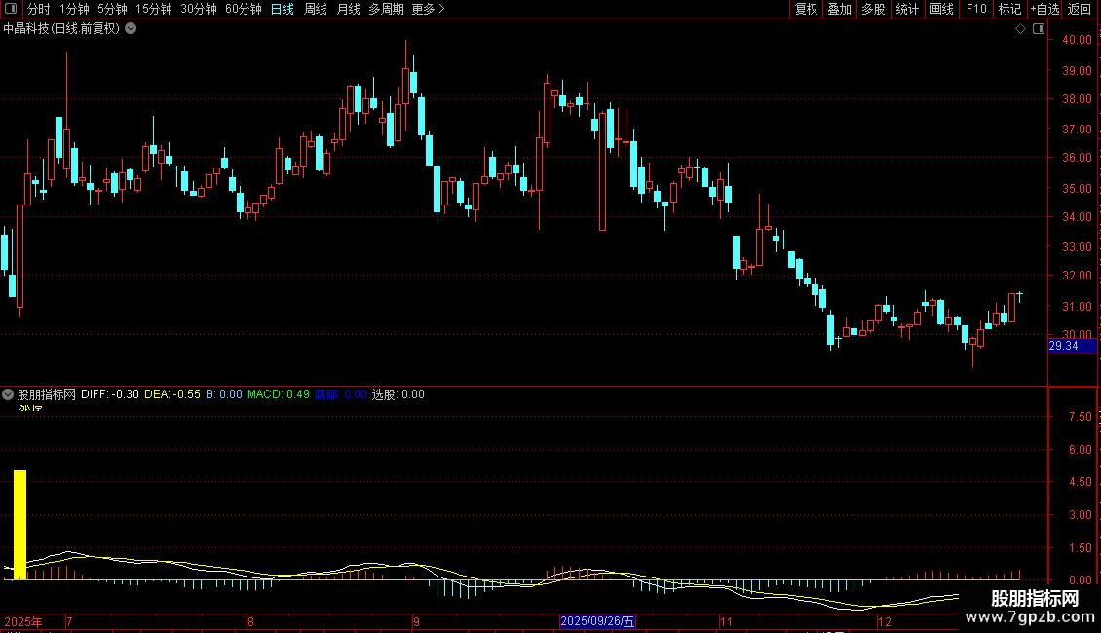The image size is (1101, 633).
Task: Select the 15分钟 period tab
Action: click(153, 9)
